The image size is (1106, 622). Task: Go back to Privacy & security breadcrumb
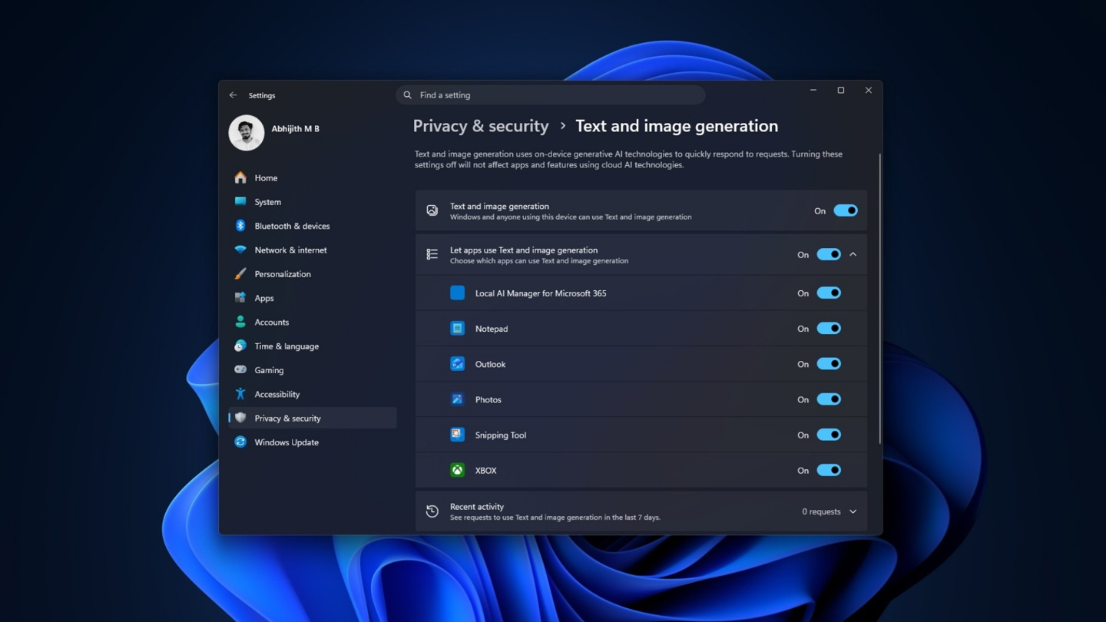(x=481, y=126)
